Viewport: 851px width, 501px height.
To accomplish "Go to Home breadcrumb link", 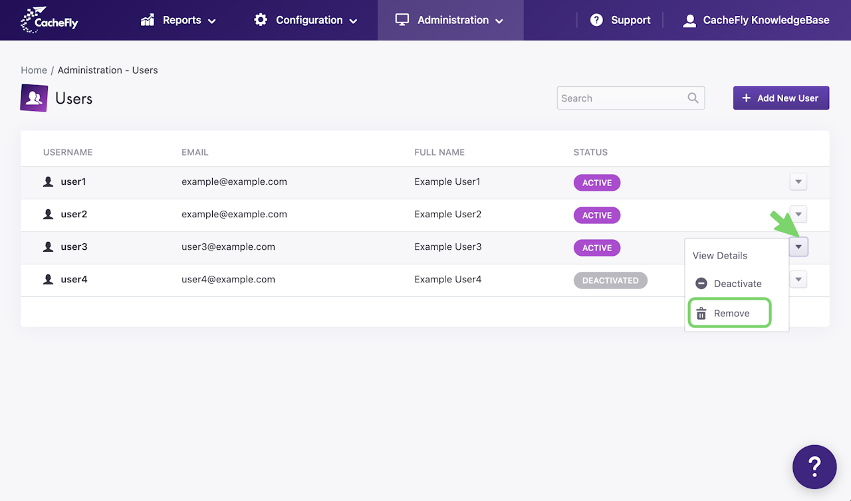I will (34, 70).
